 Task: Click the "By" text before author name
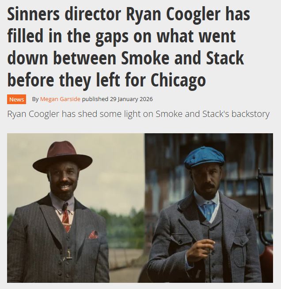point(35,99)
